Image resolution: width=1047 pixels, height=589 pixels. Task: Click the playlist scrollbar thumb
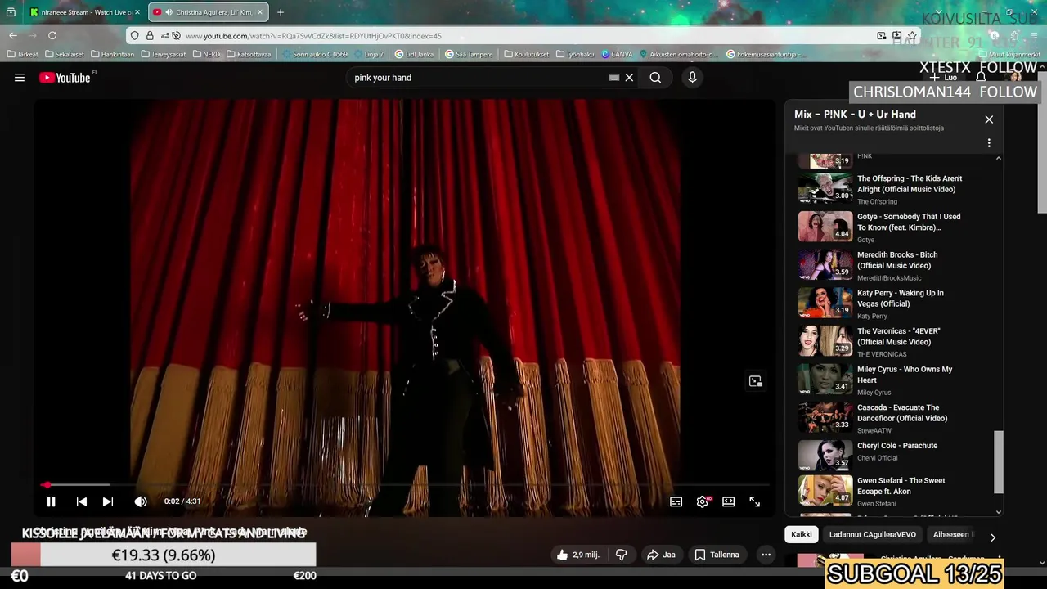[x=998, y=462]
